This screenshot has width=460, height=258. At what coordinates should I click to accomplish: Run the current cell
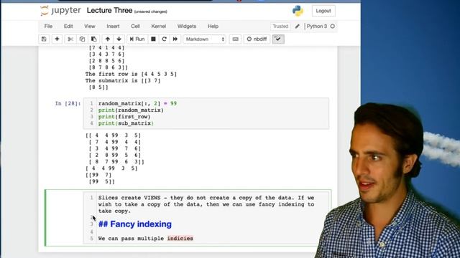137,39
